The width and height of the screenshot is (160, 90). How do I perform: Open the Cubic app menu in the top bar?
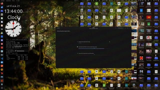tap(18, 1)
